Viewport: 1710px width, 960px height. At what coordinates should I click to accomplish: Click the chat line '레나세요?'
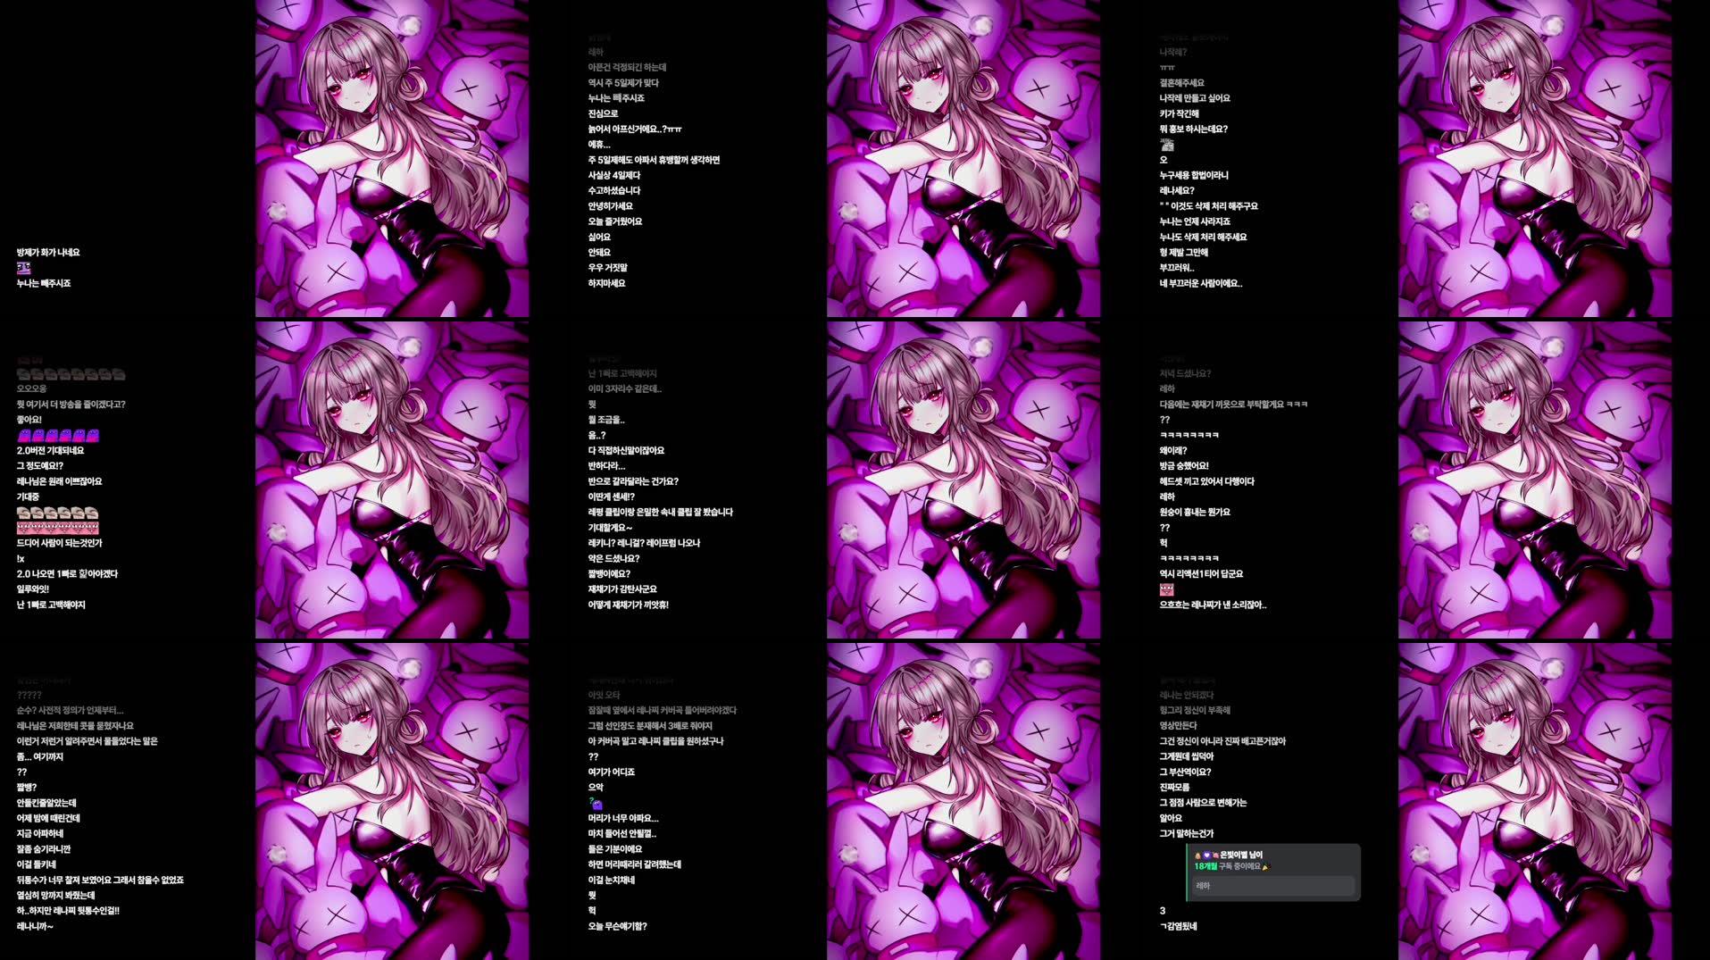tap(1177, 190)
